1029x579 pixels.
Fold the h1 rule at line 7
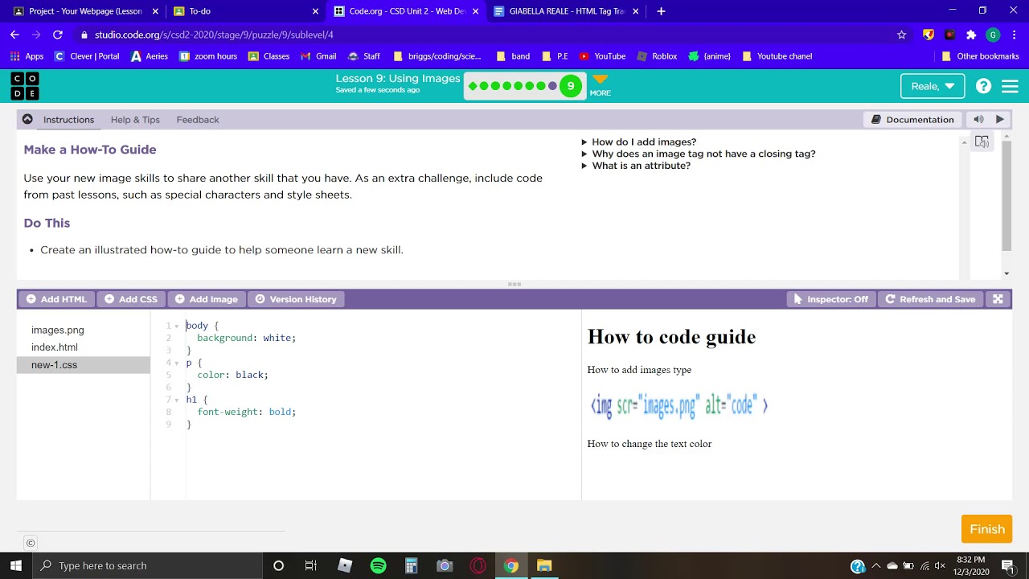point(177,400)
